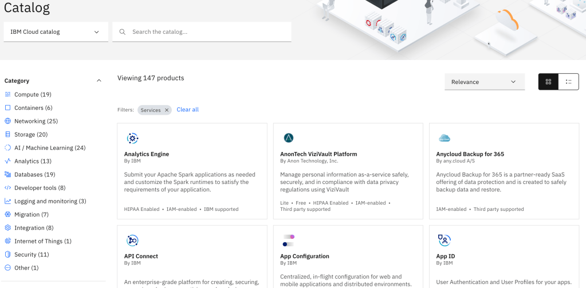Switch to grid view layout
The image size is (586, 288).
548,82
